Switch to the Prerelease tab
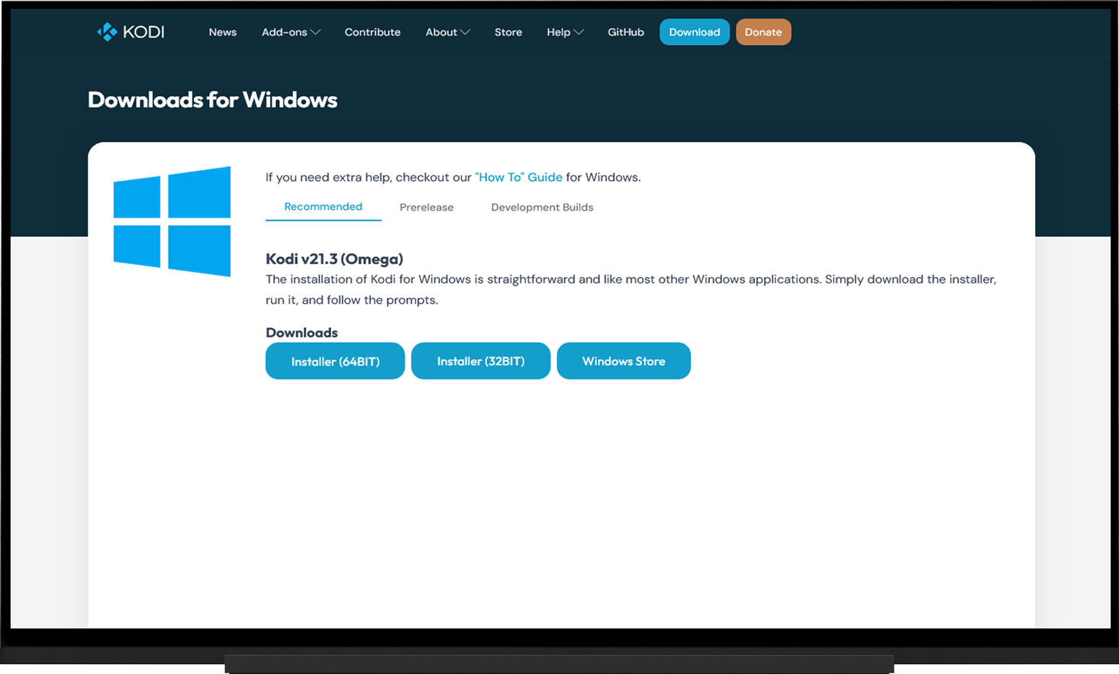The height and width of the screenshot is (674, 1119). pos(427,208)
